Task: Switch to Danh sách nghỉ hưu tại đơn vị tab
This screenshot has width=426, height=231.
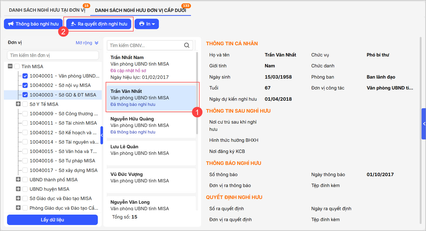Action: (x=47, y=10)
